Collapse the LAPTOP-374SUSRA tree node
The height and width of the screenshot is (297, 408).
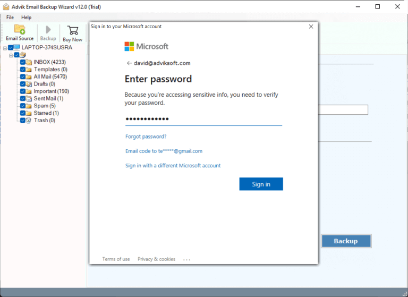tap(5, 48)
